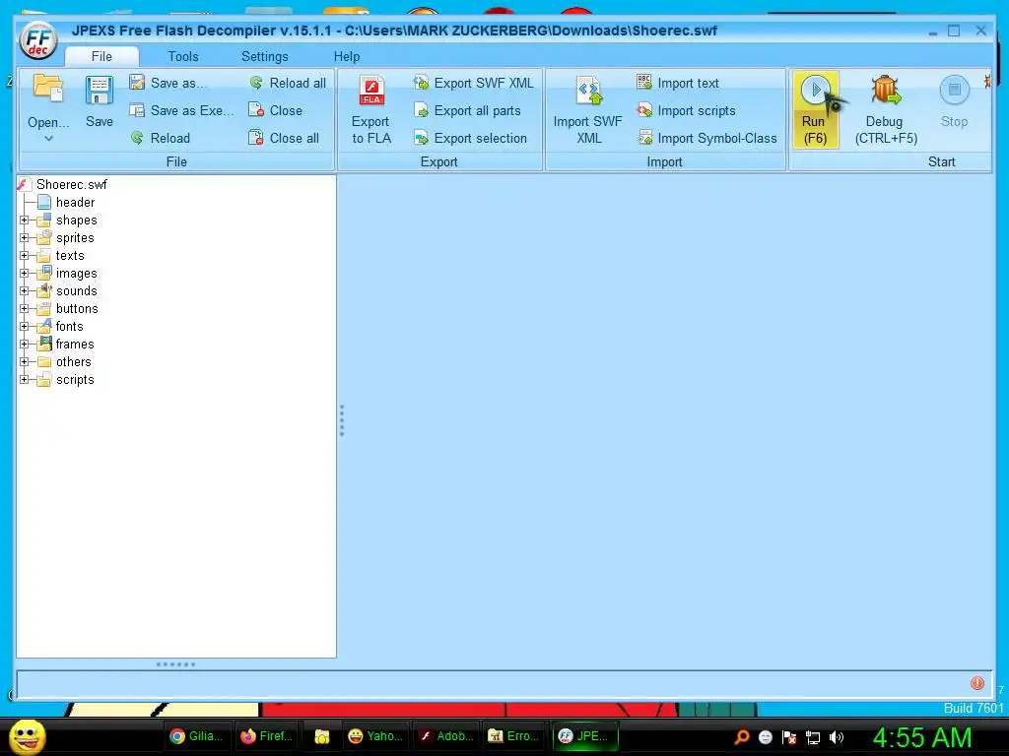Click the Save floppy disk icon
1009x756 pixels.
100,90
